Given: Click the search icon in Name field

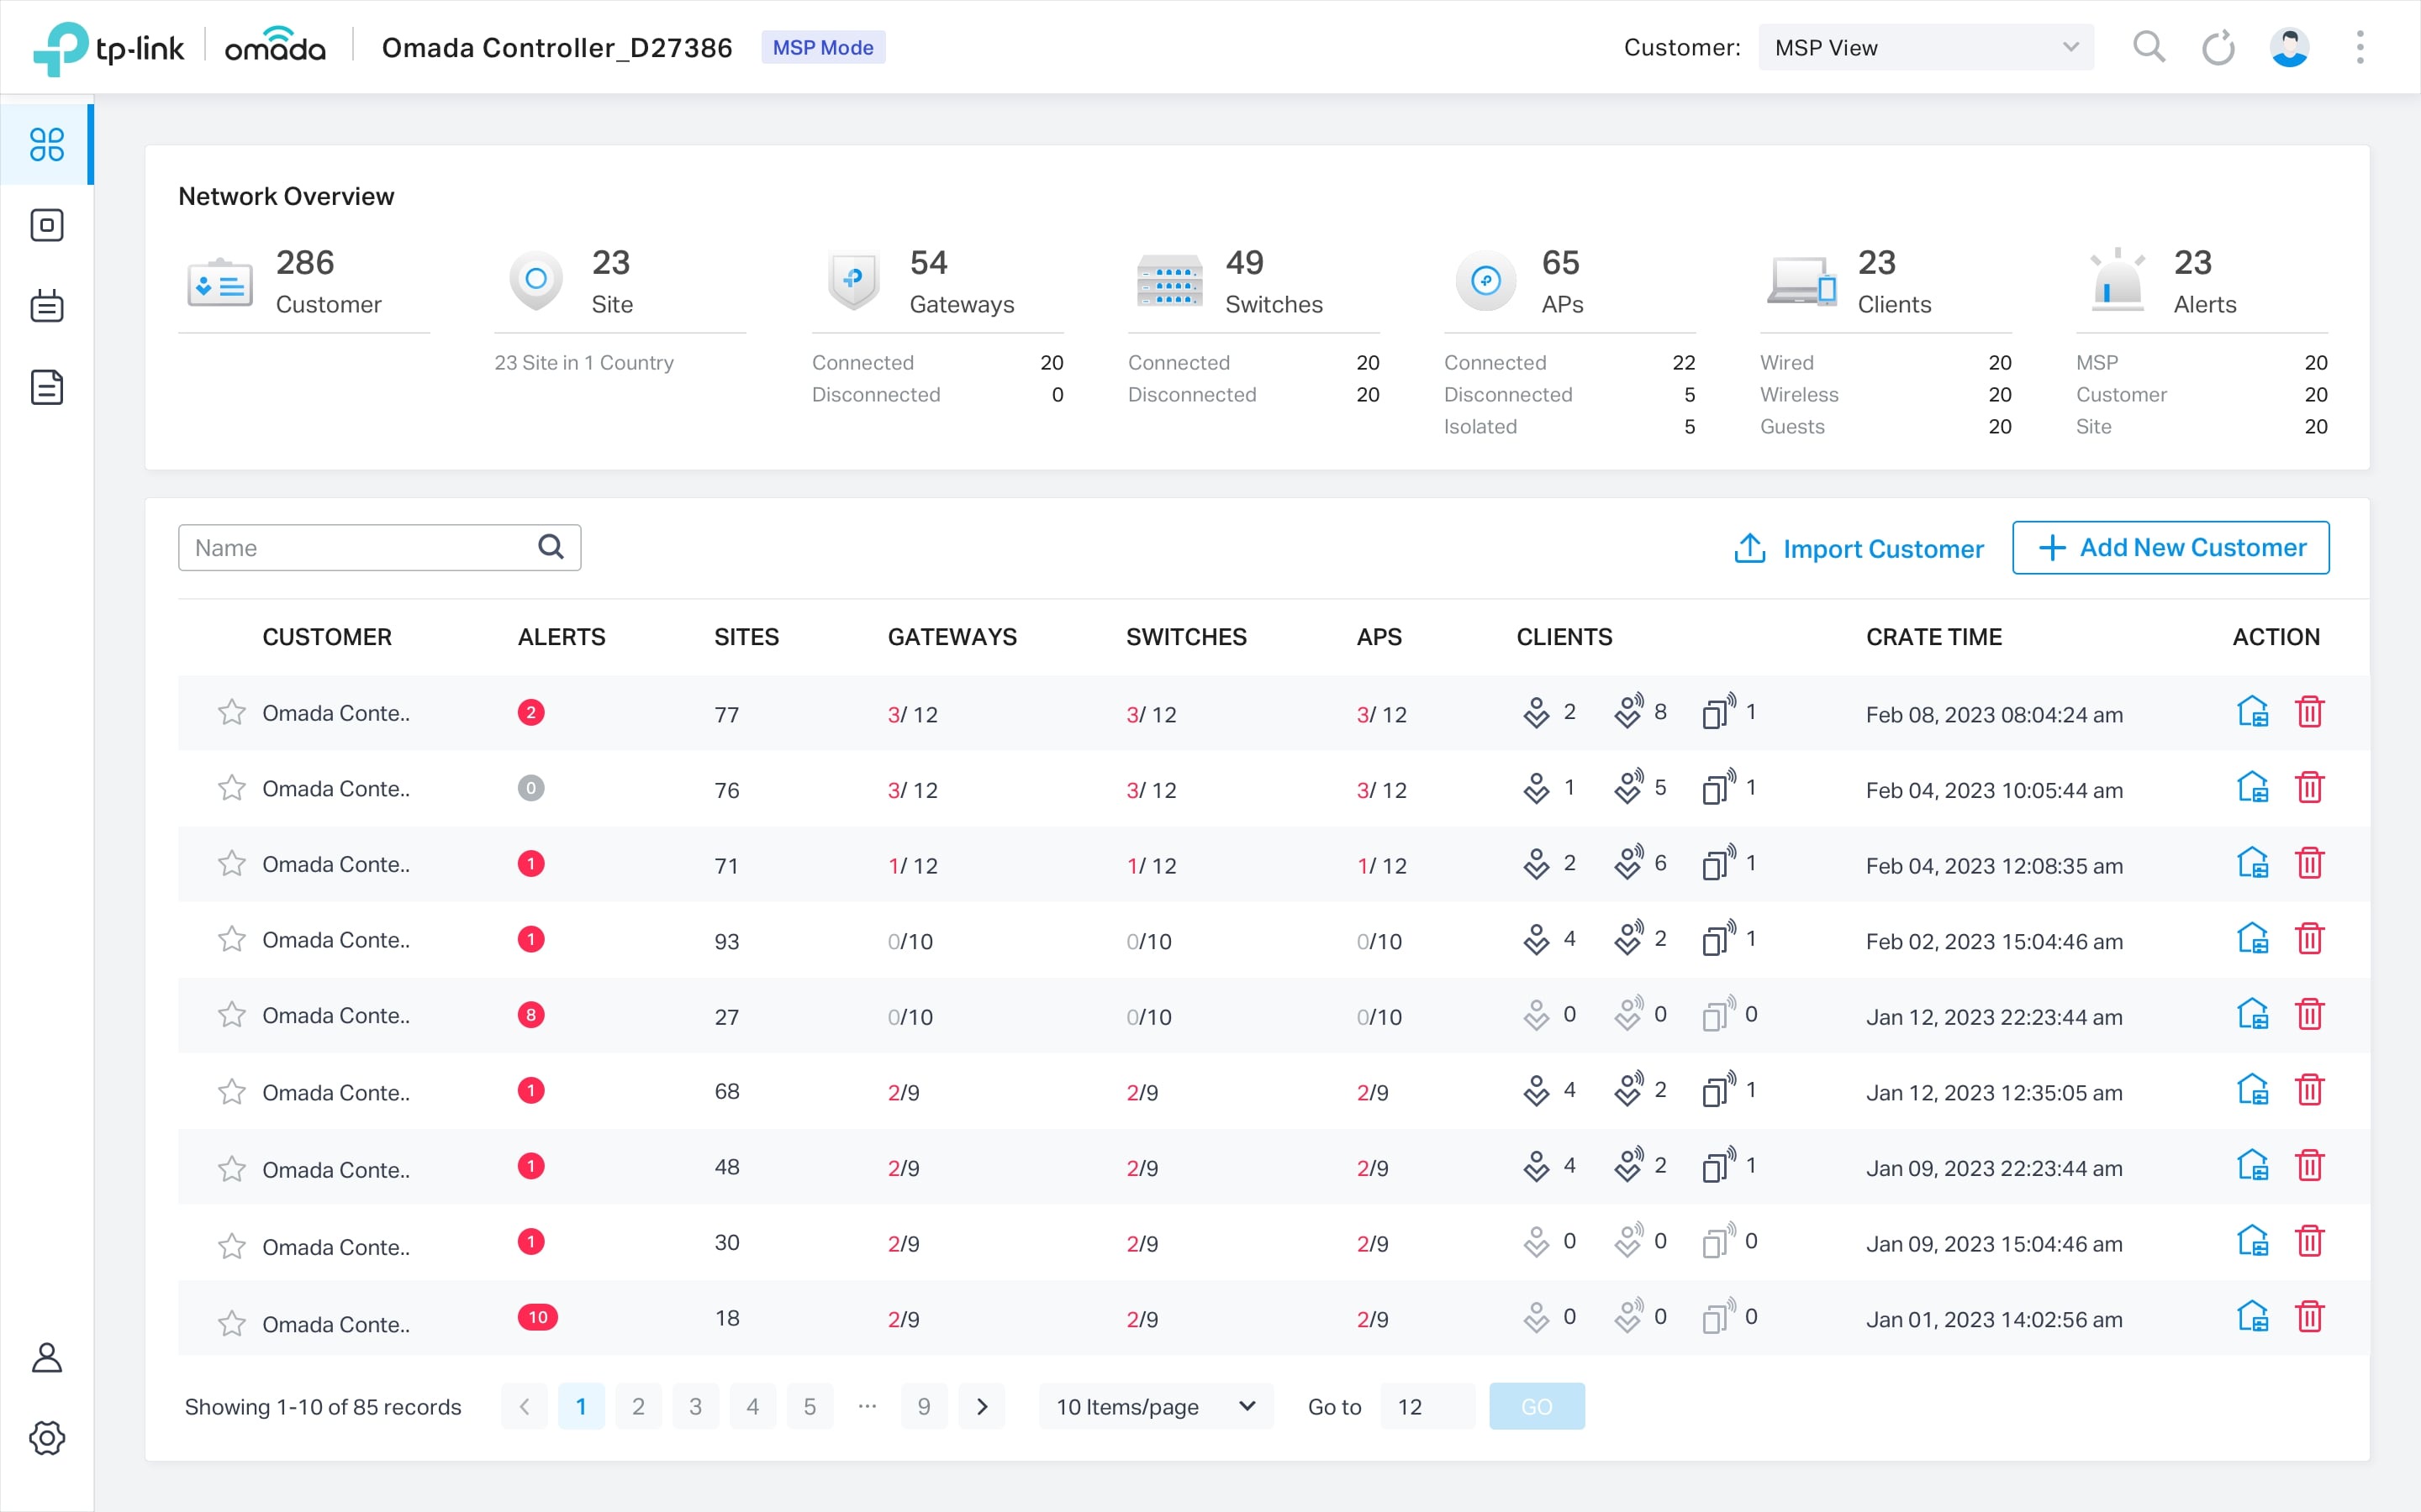Looking at the screenshot, I should [x=551, y=547].
